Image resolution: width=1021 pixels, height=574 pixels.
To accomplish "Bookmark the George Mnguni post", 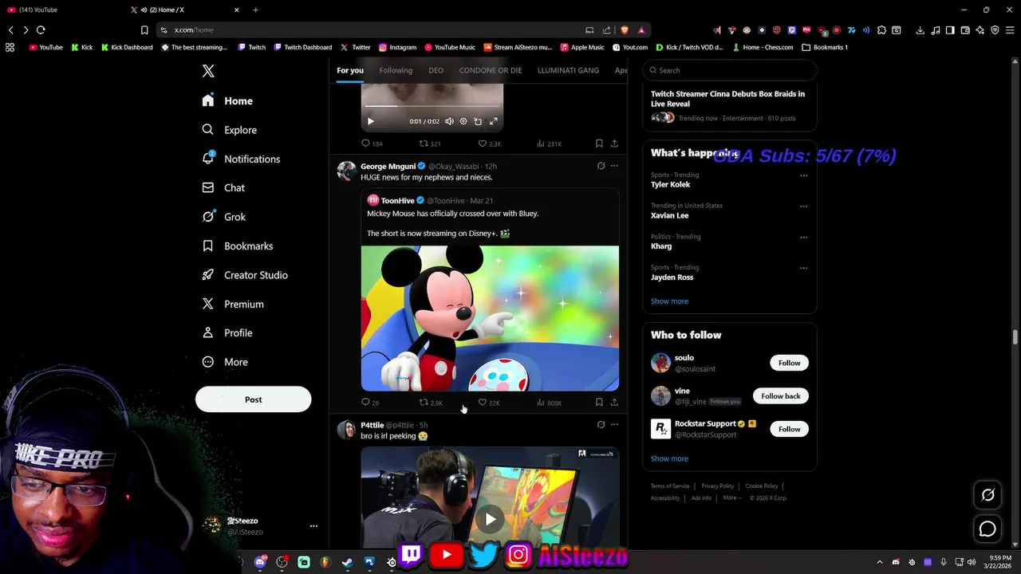I will pyautogui.click(x=599, y=403).
